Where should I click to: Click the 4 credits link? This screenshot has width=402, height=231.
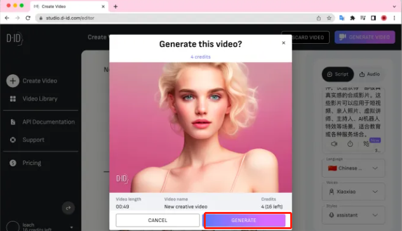pyautogui.click(x=201, y=57)
